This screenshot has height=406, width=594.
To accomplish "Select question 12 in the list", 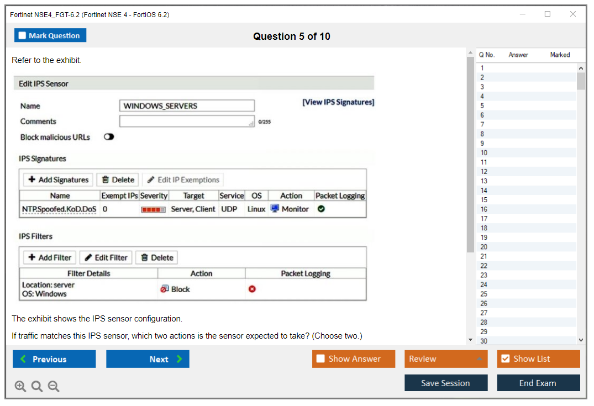I will click(x=484, y=172).
